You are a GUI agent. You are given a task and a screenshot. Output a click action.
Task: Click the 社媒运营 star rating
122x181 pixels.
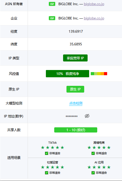coord(52,167)
